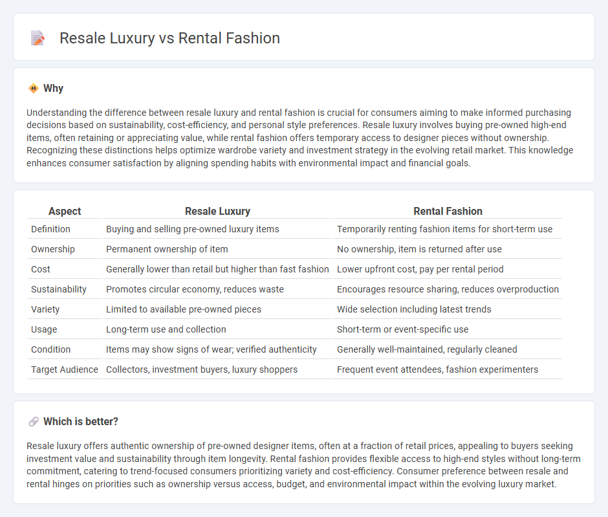Select the 'Sustainability' row label
The height and width of the screenshot is (517, 608).
[x=59, y=289]
